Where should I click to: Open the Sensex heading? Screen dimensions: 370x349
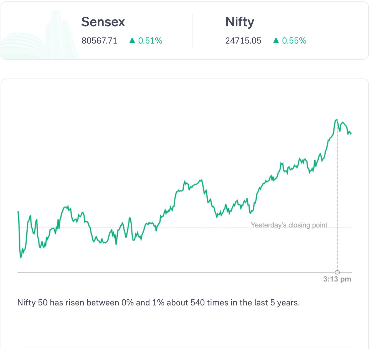coord(103,22)
